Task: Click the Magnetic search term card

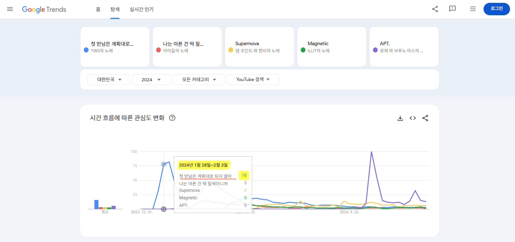Action: pos(332,47)
